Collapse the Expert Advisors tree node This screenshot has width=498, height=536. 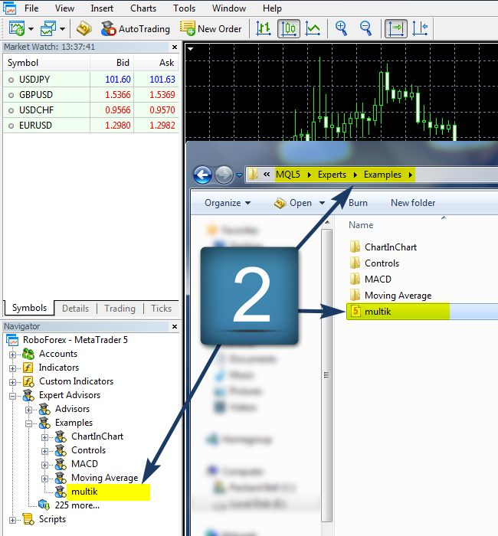(13, 395)
